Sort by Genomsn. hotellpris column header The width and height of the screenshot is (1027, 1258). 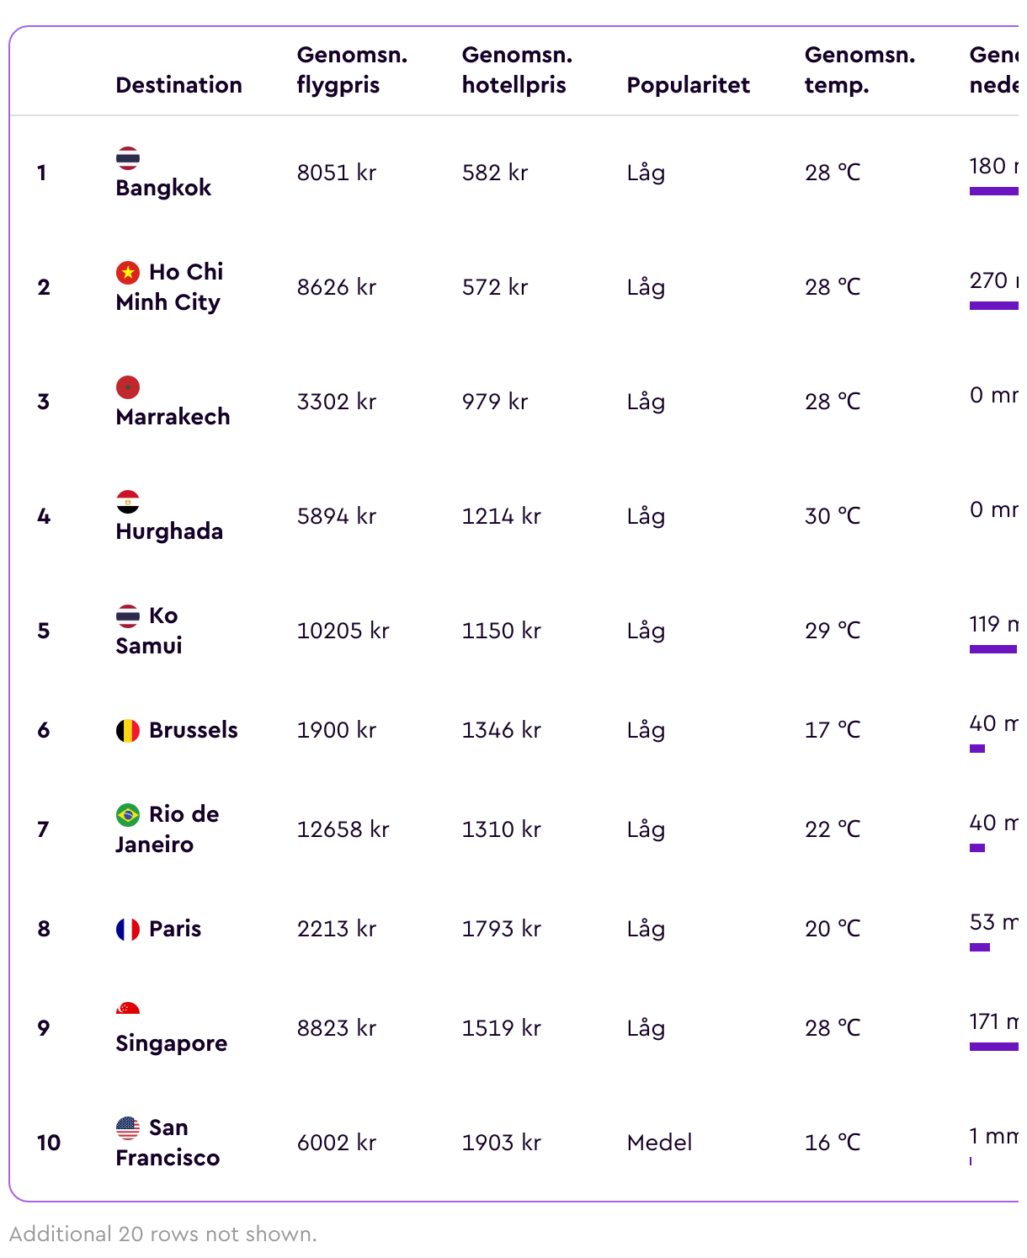click(517, 70)
